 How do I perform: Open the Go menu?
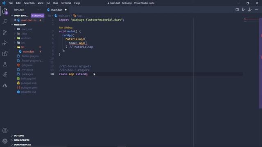[x=48, y=3]
